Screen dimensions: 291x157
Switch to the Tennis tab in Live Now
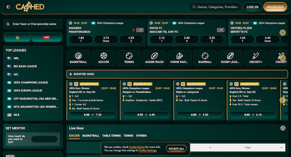point(128,135)
